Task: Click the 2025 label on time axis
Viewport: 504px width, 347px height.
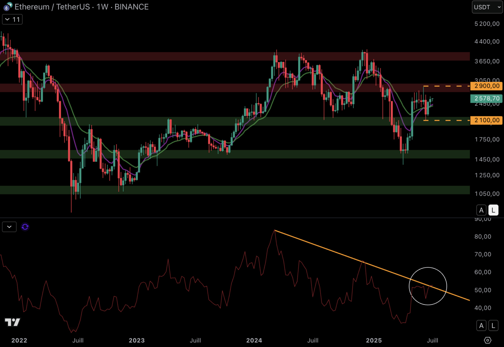Action: click(x=374, y=340)
